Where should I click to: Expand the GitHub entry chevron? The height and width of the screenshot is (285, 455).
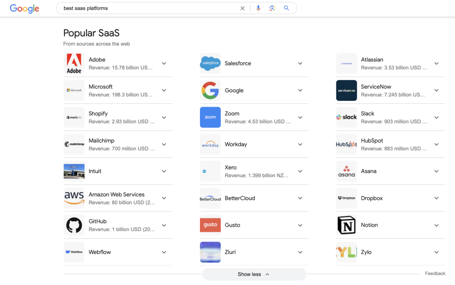(164, 225)
